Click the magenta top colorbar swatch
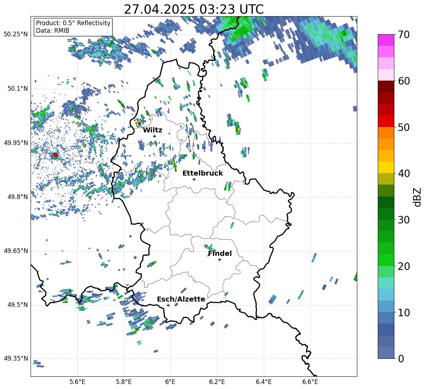Screen dimensions: 426x389 pyautogui.click(x=386, y=40)
